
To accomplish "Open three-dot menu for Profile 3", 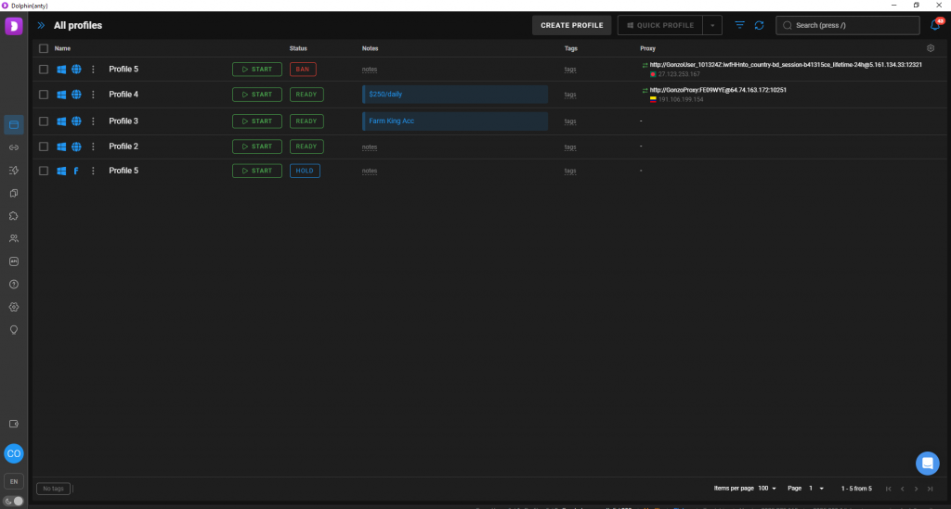I will (x=93, y=121).
